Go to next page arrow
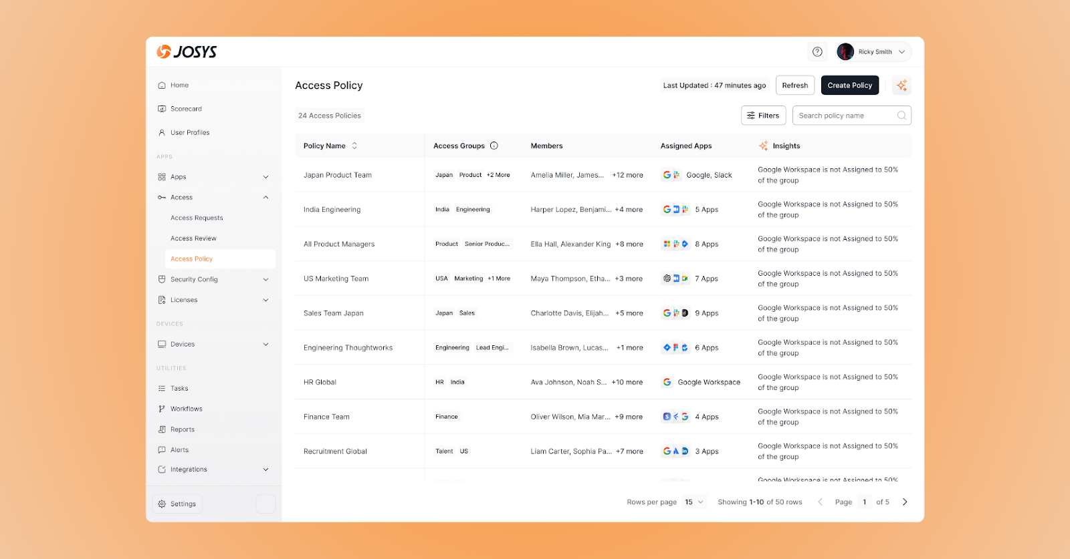Viewport: 1070px width, 559px height. point(905,502)
